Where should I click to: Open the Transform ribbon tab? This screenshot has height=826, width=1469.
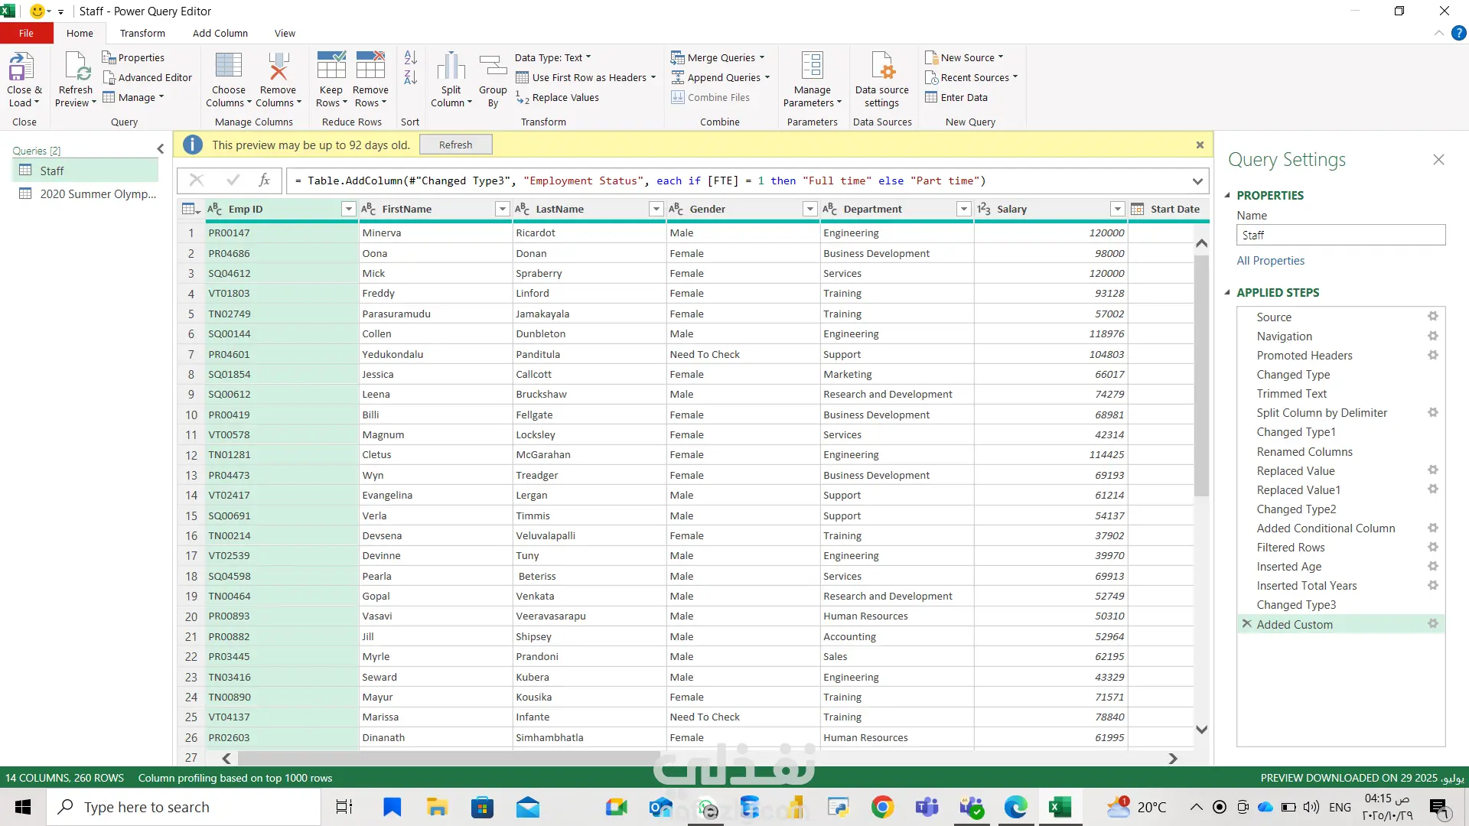[x=142, y=33]
